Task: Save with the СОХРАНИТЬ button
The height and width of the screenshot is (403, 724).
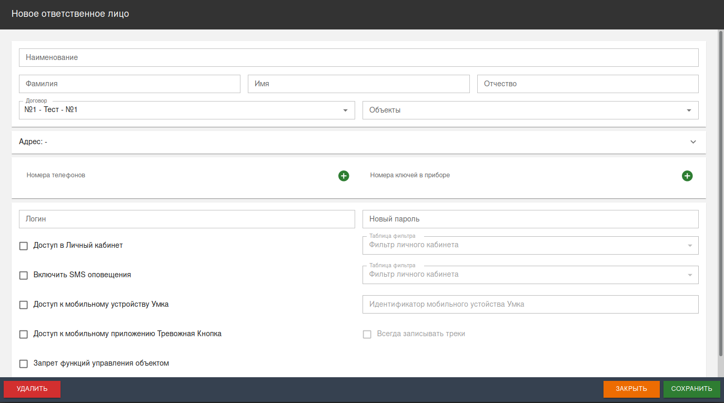Action: point(692,389)
